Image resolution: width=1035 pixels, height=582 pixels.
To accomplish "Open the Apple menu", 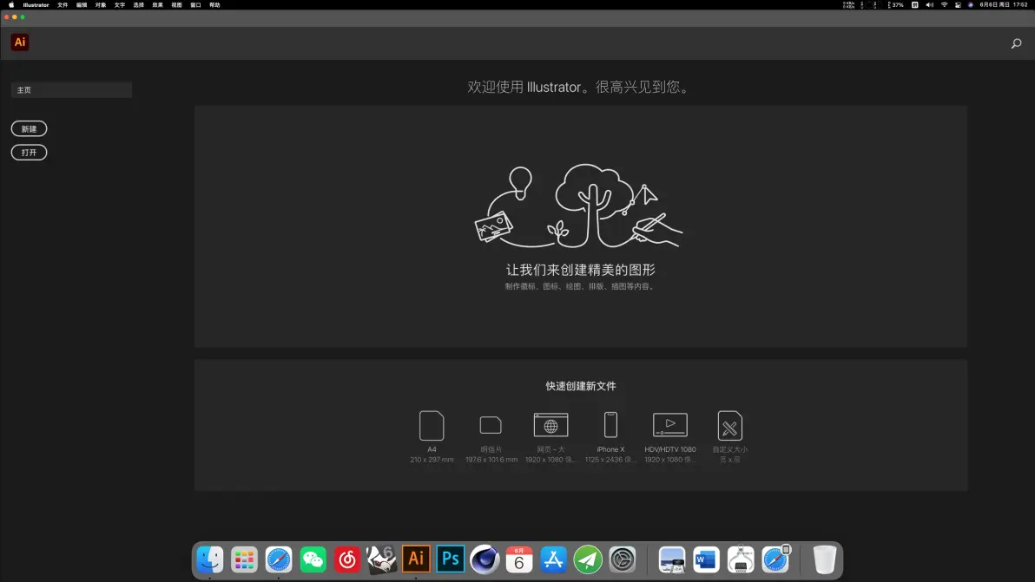I will 11,4.
